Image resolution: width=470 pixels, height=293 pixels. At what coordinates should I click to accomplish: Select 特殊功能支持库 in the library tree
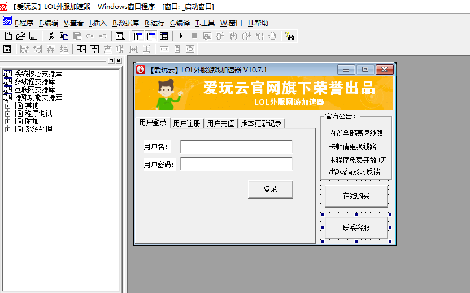click(x=38, y=97)
